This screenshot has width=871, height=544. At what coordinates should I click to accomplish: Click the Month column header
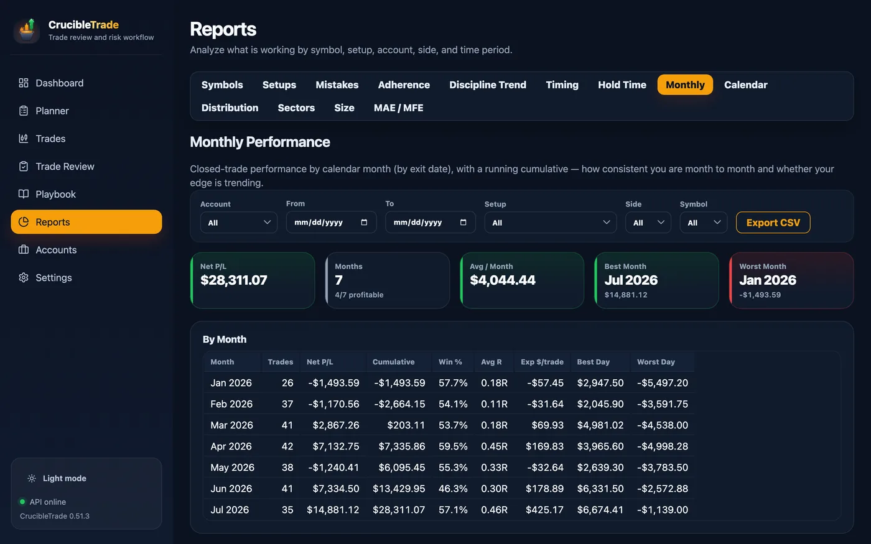(x=232, y=362)
